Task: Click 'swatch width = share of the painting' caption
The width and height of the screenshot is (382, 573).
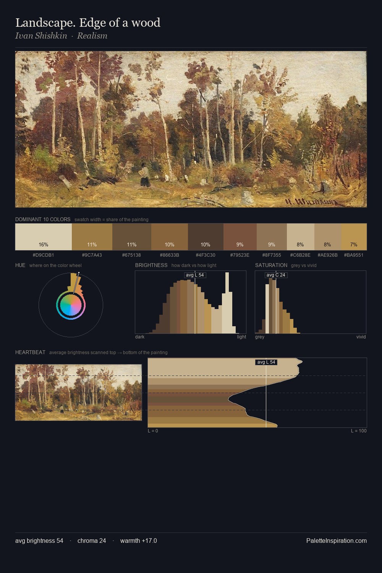Action: click(x=112, y=220)
